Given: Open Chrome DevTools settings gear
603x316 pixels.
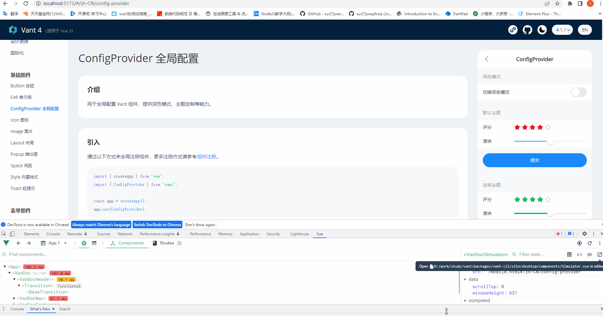Looking at the screenshot, I should click(585, 234).
